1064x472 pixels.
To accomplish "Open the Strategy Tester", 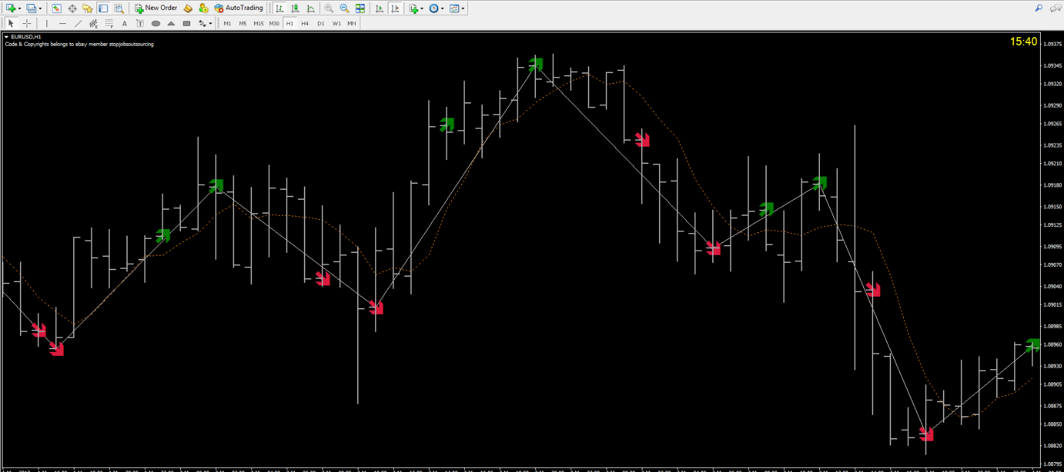I will (118, 8).
